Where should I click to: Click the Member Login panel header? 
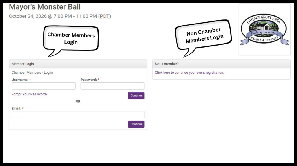coord(78,64)
